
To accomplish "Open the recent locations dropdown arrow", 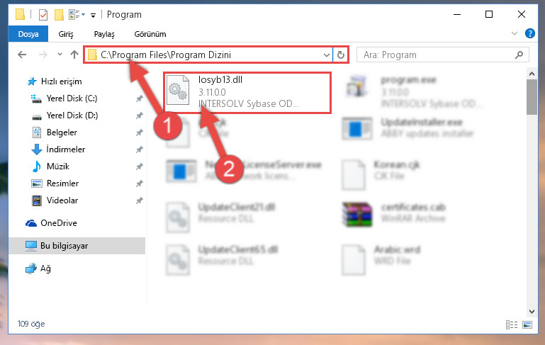I will click(60, 55).
